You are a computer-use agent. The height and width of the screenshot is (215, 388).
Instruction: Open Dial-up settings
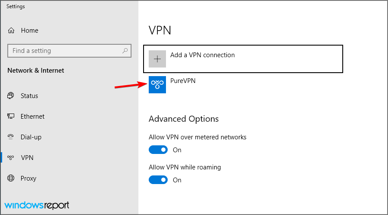[x=31, y=137]
